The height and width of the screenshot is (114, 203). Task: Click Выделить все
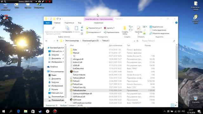pos(156,27)
